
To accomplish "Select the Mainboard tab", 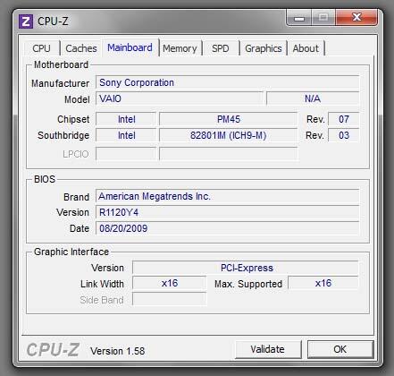I will (x=130, y=47).
